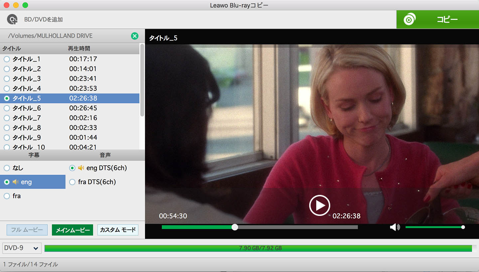The width and height of the screenshot is (479, 272).
Task: Remove the MULHOLLAND DRIVE source with green X
Action: pos(135,36)
